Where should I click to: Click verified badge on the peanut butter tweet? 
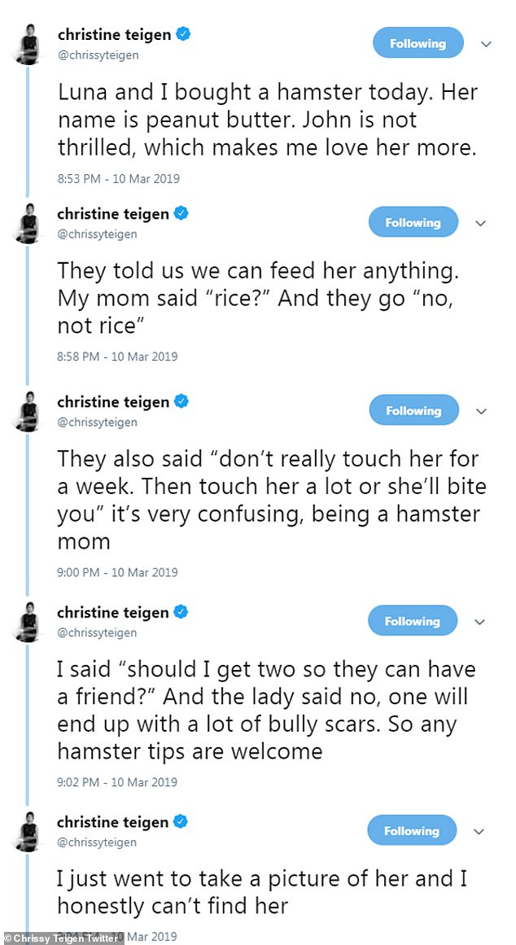(x=185, y=34)
